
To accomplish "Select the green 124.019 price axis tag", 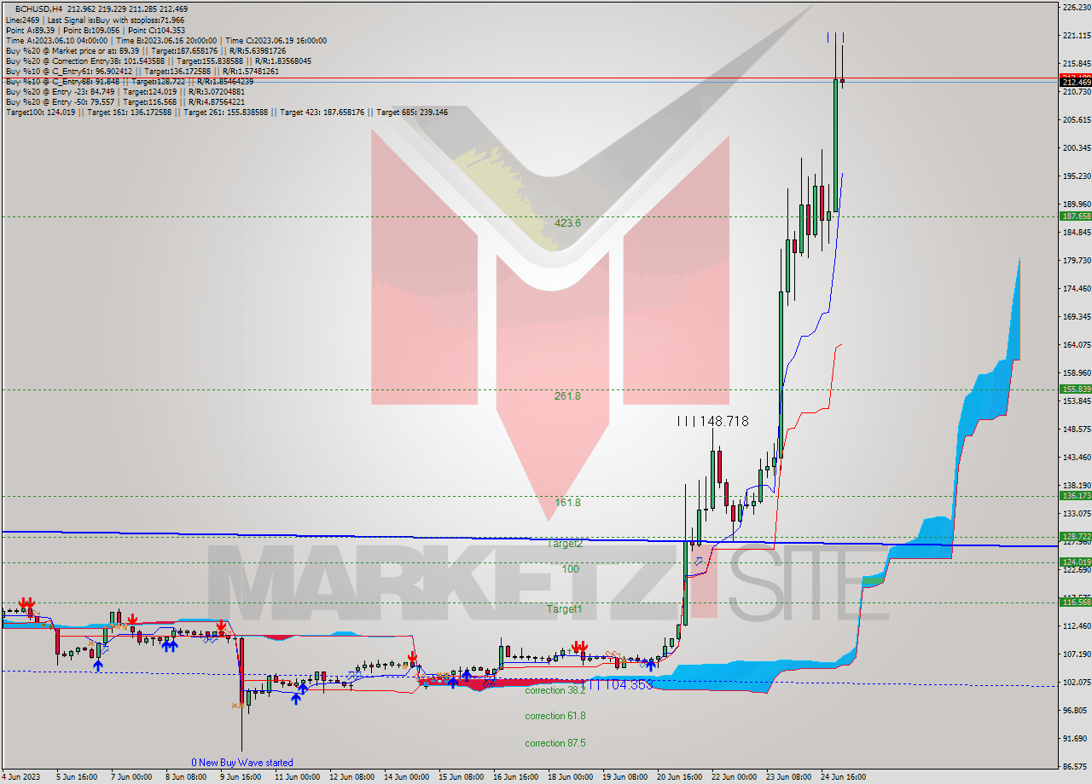I will pos(1075,562).
